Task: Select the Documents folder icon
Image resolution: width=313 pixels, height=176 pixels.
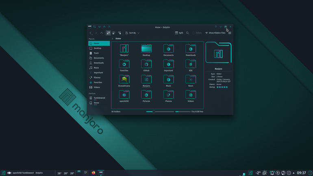Action: 168,48
